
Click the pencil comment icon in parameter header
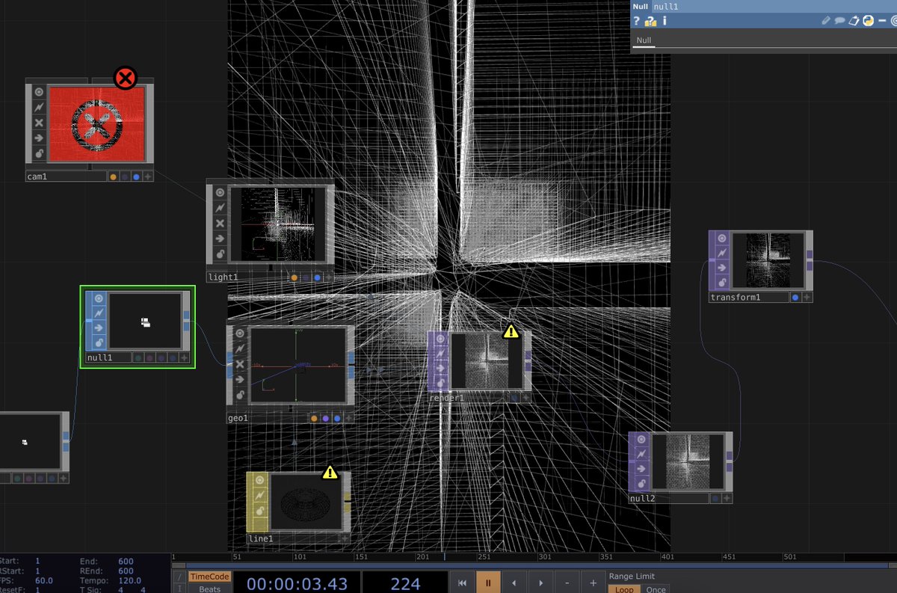(826, 21)
